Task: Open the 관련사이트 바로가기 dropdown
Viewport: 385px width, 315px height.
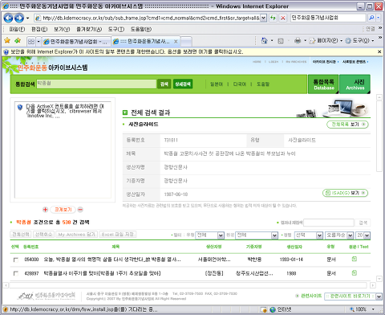Action: 353,296
